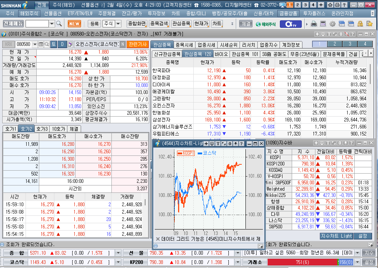
Task: Click the 종합화면 toolbar button
Action: tap(137, 24)
